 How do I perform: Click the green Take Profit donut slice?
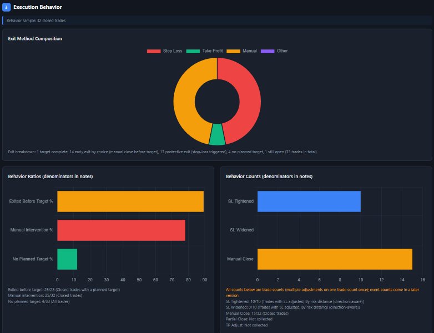pyautogui.click(x=217, y=135)
